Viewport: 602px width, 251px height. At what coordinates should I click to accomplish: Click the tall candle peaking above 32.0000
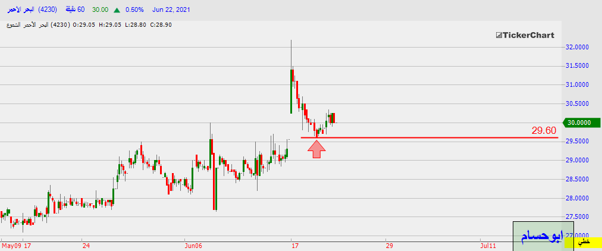(x=291, y=77)
